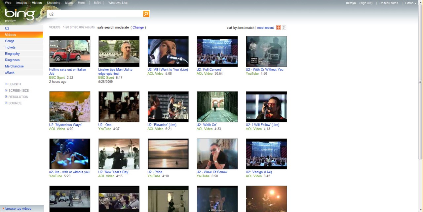This screenshot has width=423, height=212.
Task: Expand the SCREEN SIZE filter
Action: (x=17, y=90)
